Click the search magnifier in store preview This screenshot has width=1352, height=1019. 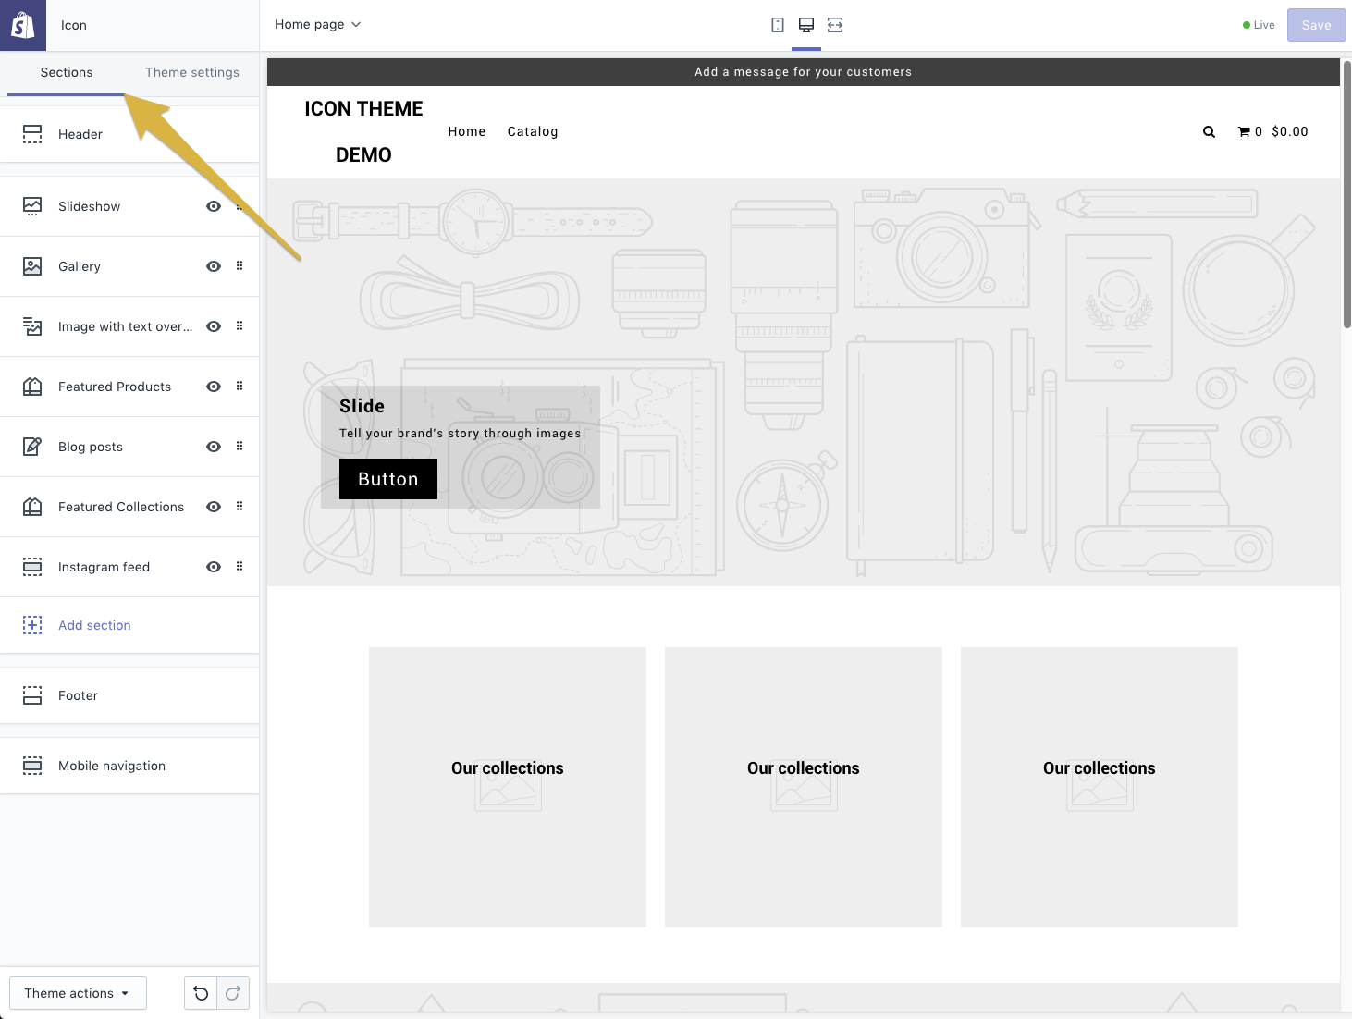click(x=1209, y=132)
